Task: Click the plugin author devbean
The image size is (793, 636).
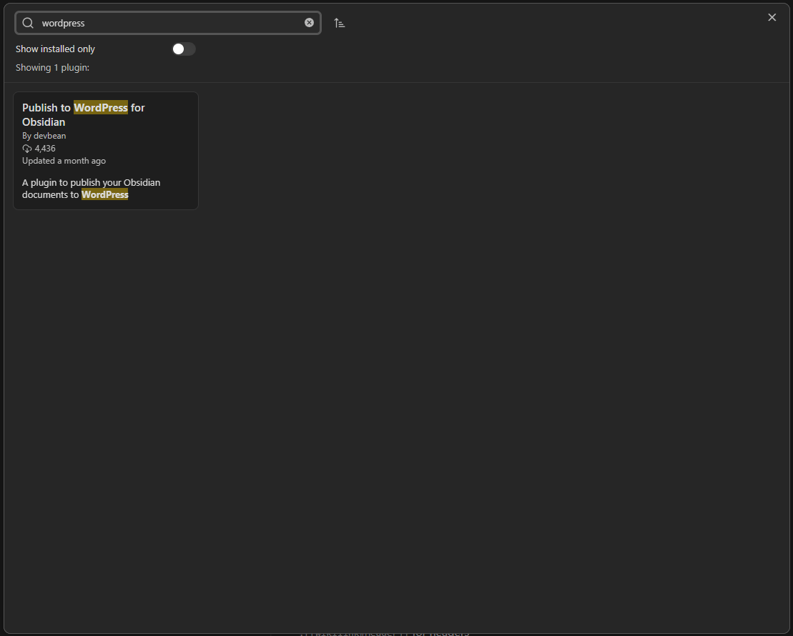Action: pyautogui.click(x=44, y=135)
